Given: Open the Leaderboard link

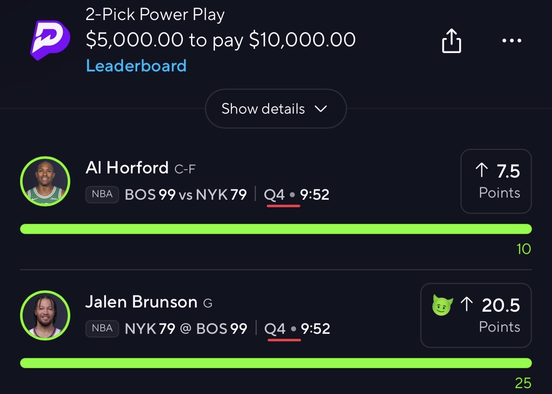Looking at the screenshot, I should 136,66.
